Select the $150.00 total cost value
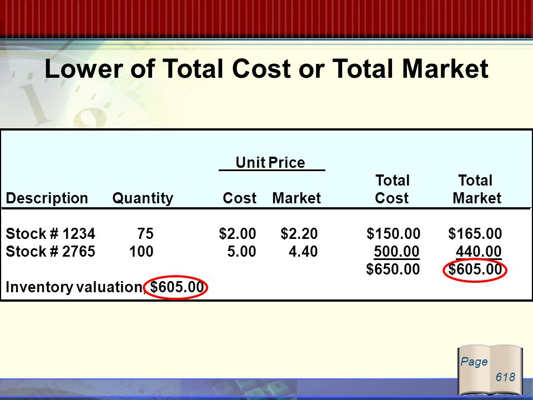Image resolution: width=533 pixels, height=400 pixels. point(393,234)
